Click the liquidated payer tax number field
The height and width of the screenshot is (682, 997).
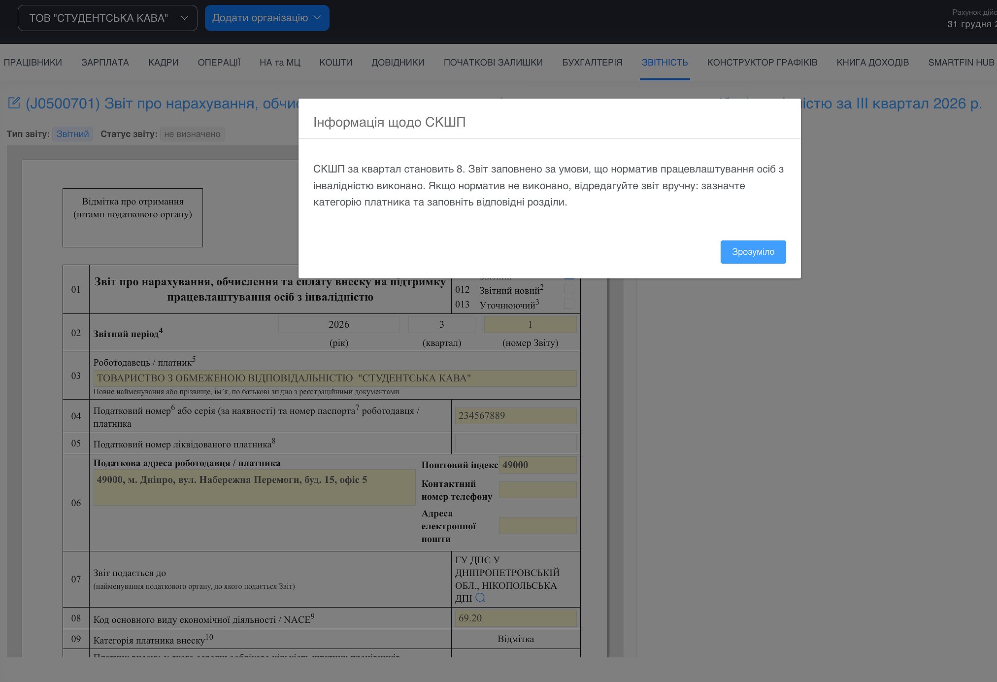coord(516,443)
